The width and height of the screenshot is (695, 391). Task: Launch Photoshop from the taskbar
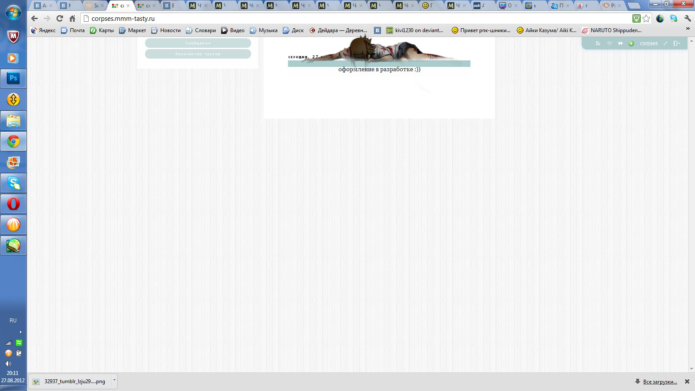pos(13,79)
